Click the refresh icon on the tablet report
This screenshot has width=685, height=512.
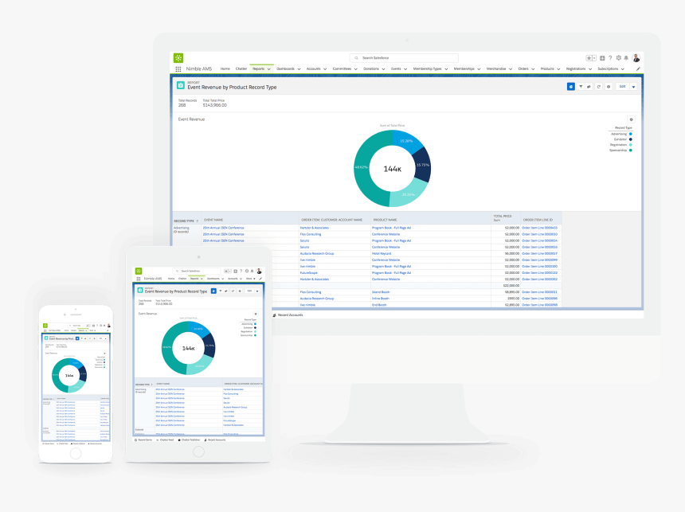233,291
